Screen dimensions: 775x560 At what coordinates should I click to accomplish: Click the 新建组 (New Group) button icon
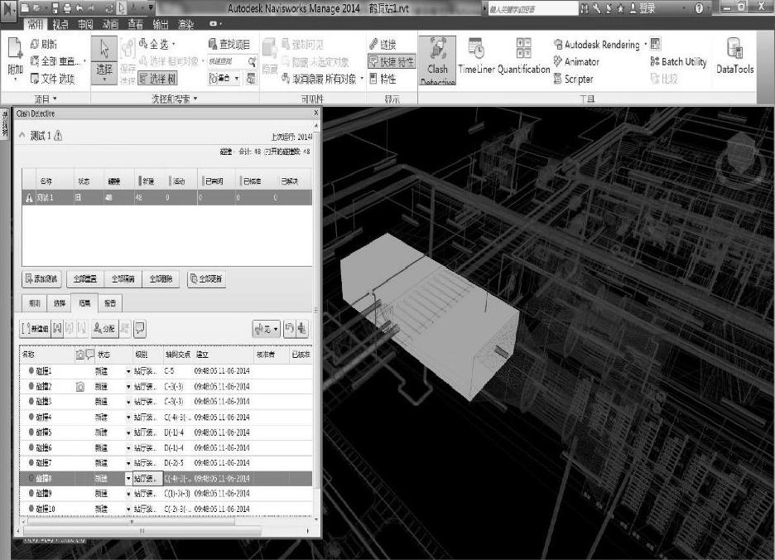[x=35, y=329]
